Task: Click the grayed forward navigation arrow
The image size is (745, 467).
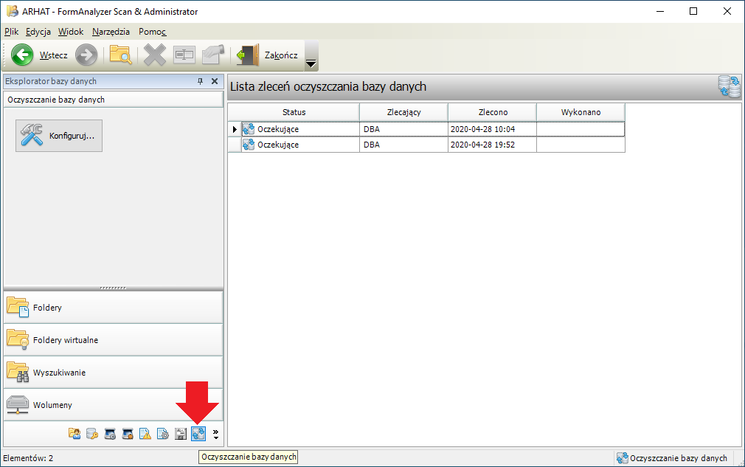Action: (86, 55)
